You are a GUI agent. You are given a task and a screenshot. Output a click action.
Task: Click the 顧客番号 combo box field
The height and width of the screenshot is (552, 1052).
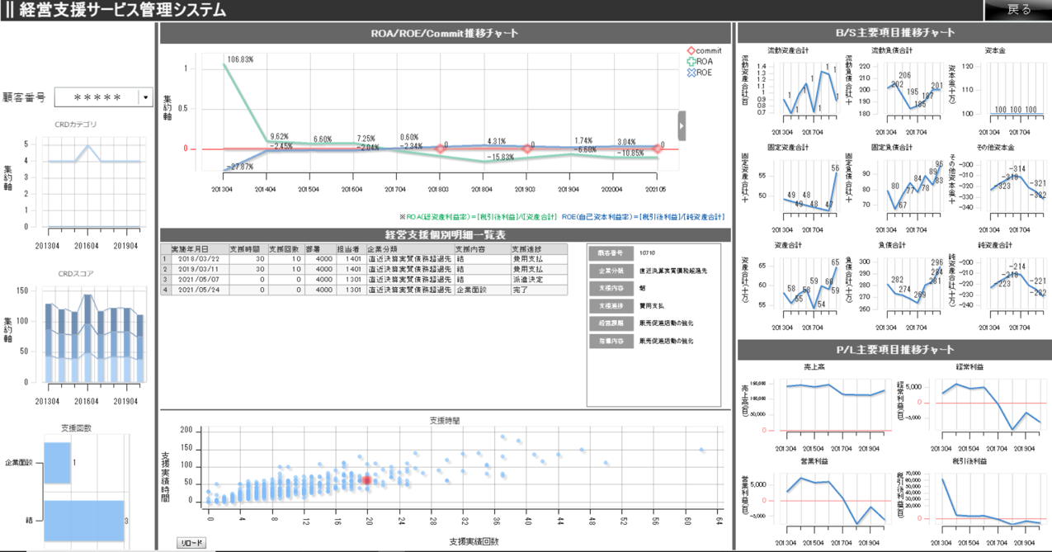(x=97, y=97)
